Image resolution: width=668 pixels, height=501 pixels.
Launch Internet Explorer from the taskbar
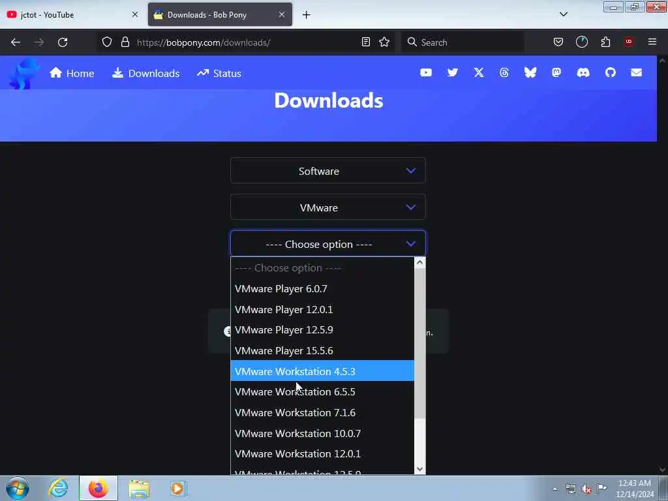[x=58, y=488]
